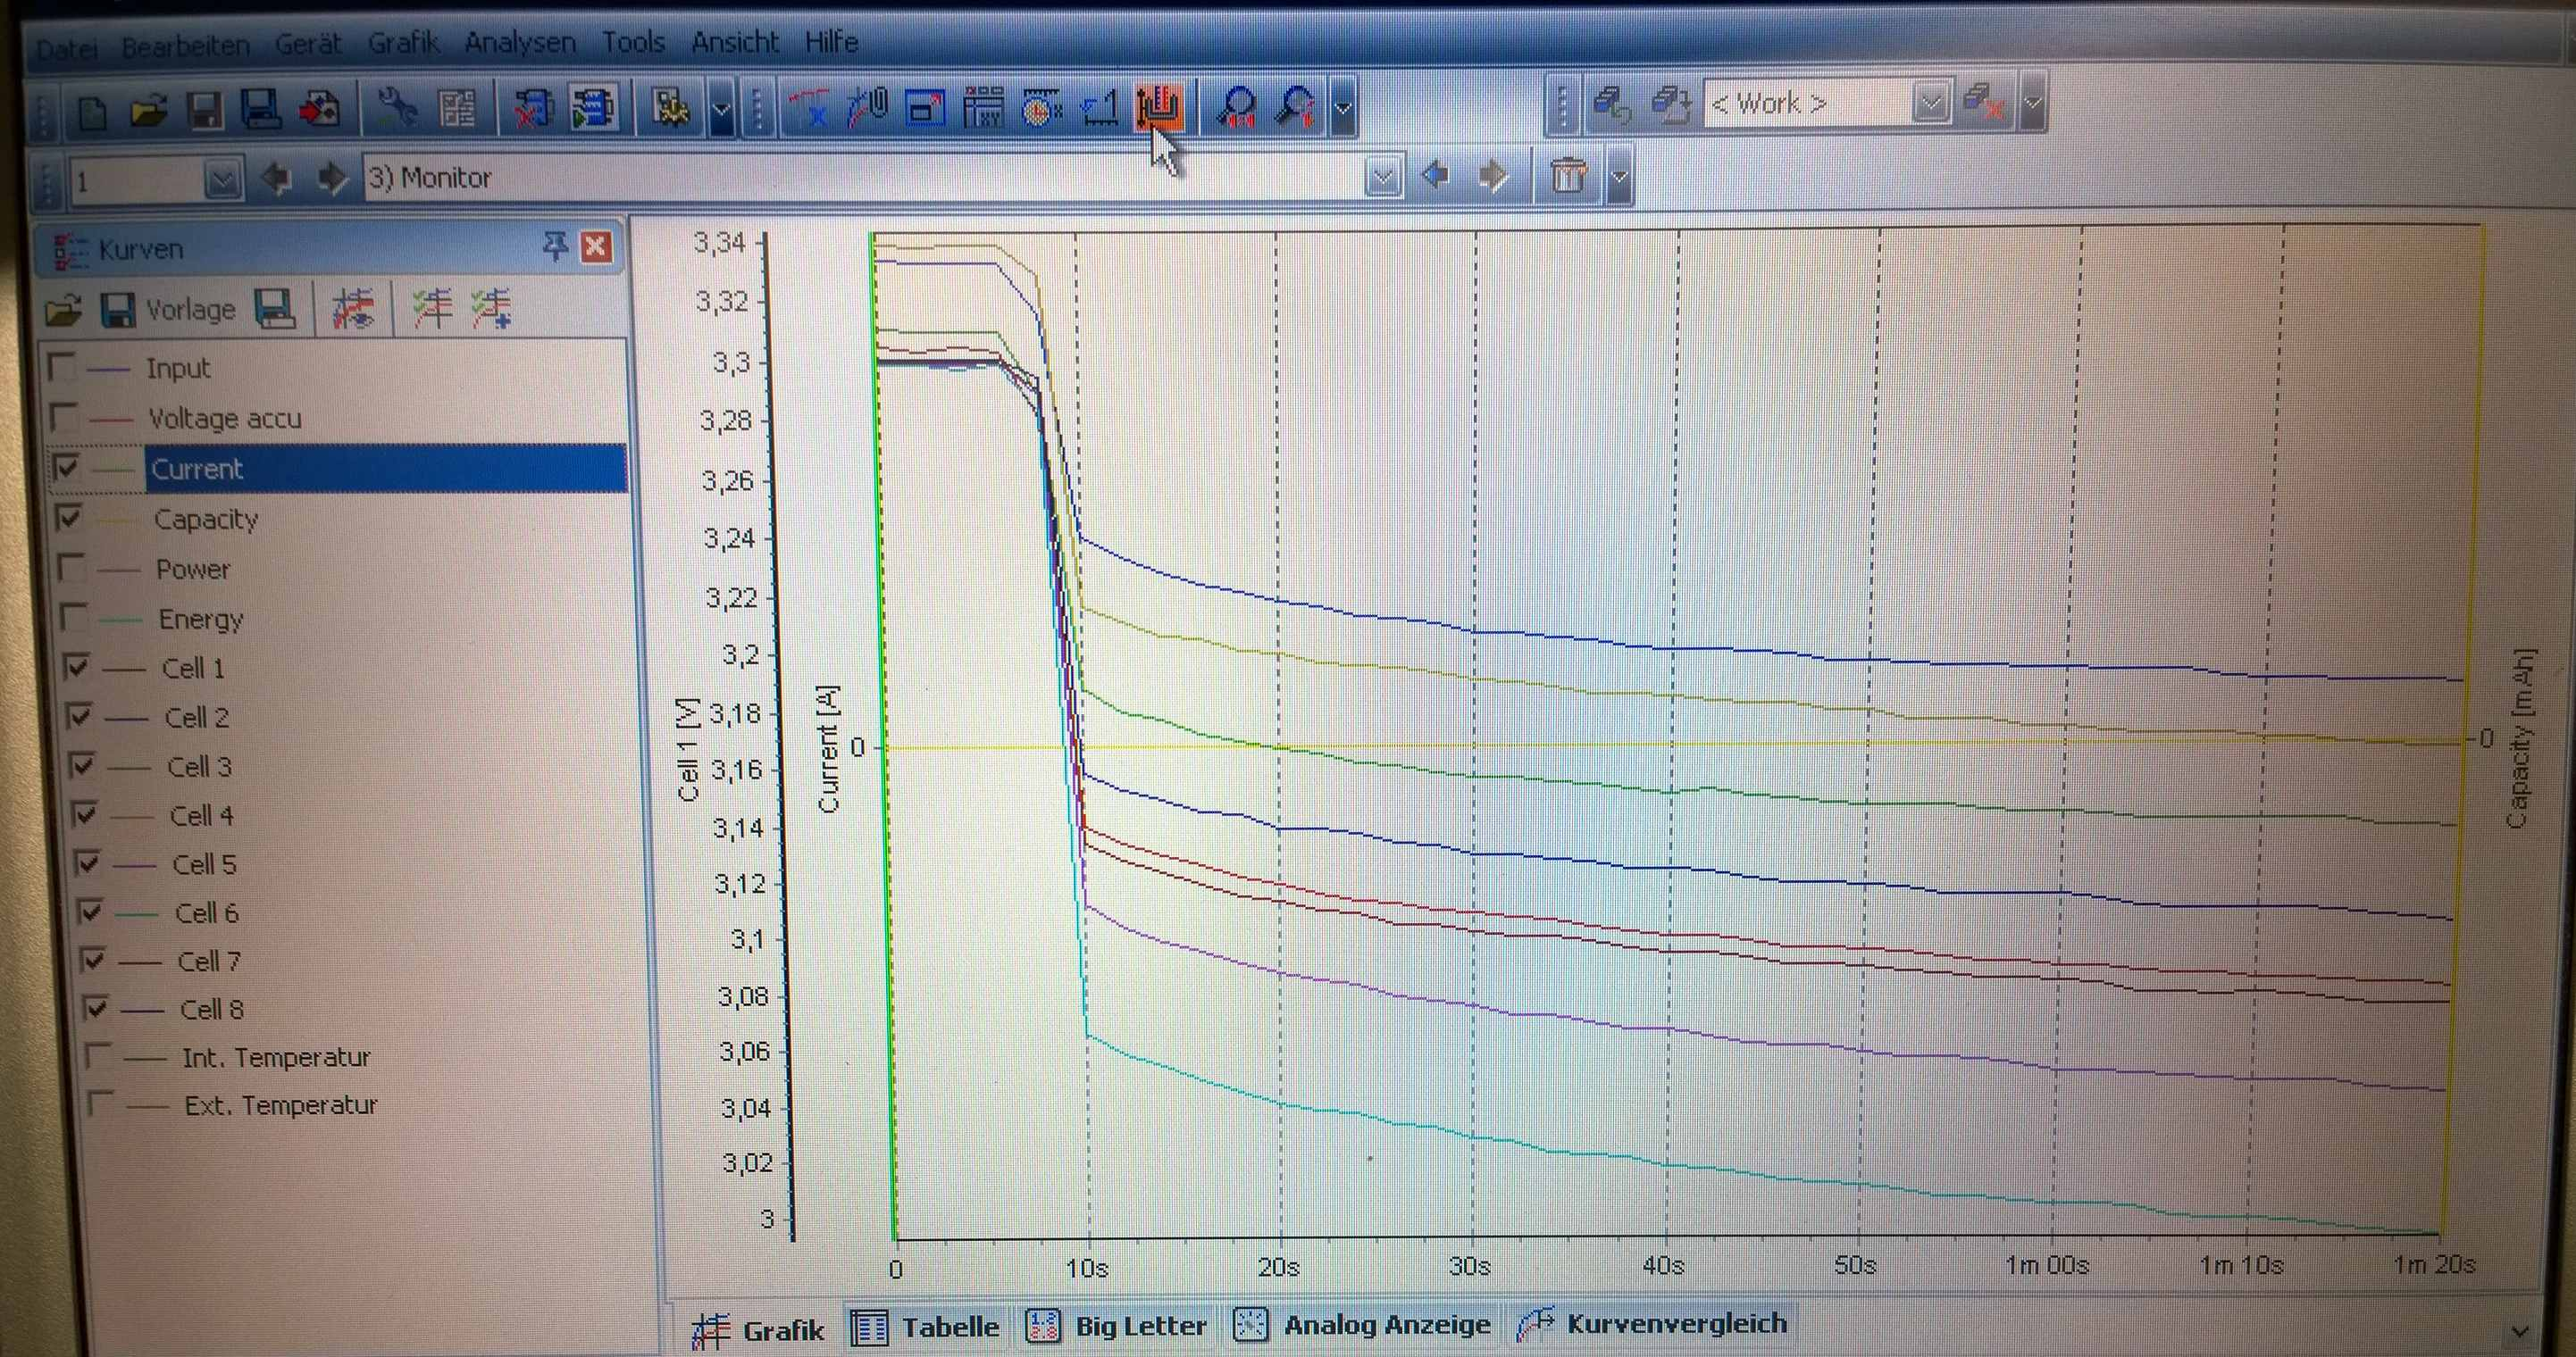Expand the 3) Monitor dropdown list
The image size is (2576, 1357).
point(1382,178)
